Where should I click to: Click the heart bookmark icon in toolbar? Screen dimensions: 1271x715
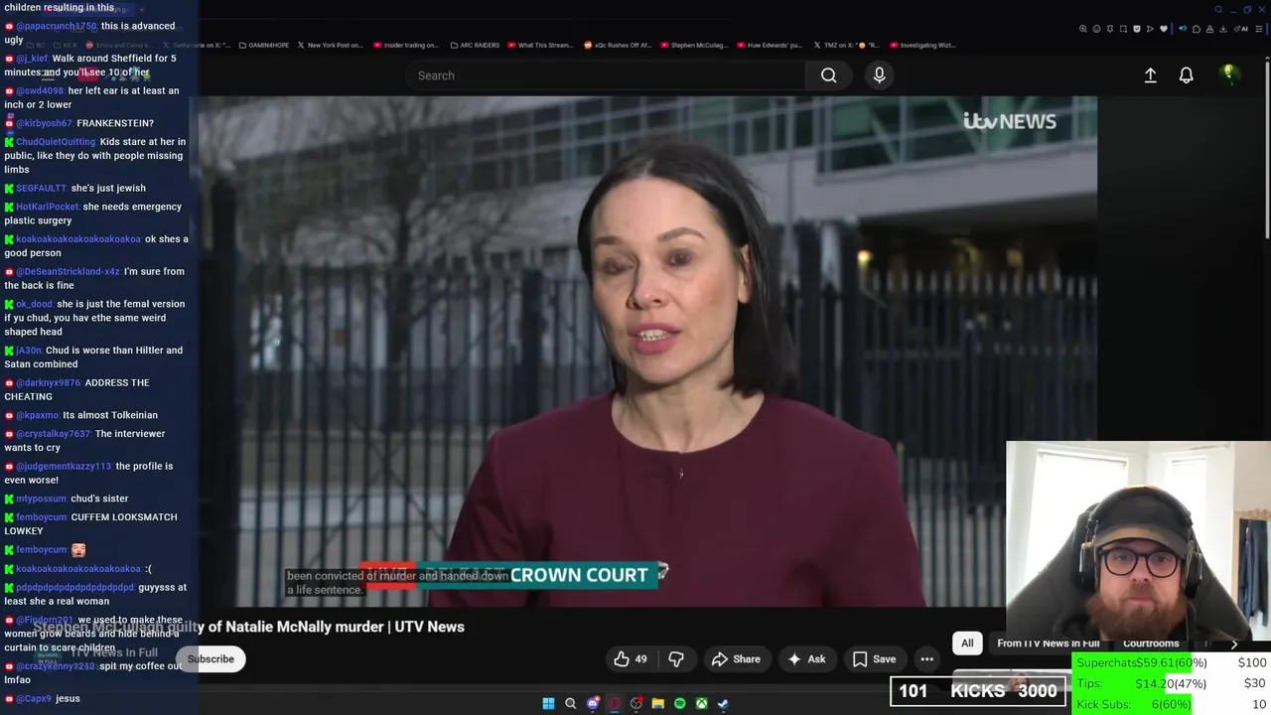(1164, 29)
